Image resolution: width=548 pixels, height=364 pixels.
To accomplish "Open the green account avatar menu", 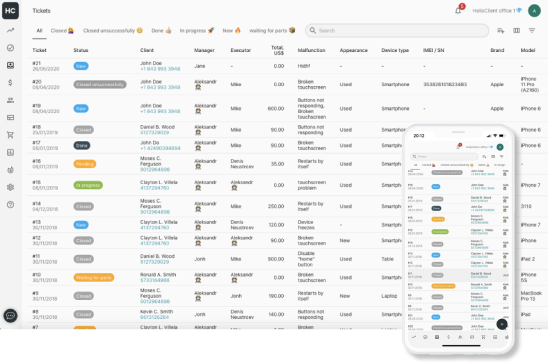I will pyautogui.click(x=534, y=10).
